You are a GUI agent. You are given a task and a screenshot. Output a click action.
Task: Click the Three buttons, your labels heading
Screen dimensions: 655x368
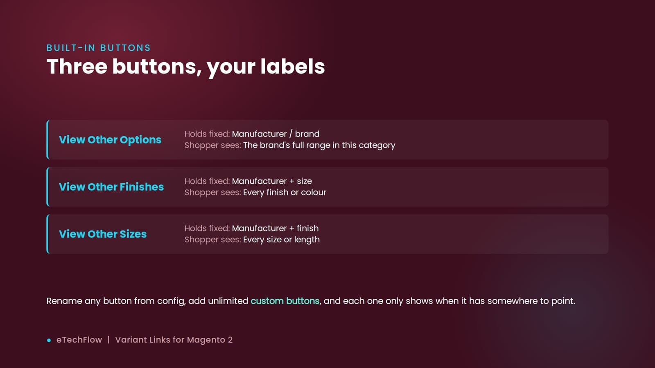[x=186, y=67]
